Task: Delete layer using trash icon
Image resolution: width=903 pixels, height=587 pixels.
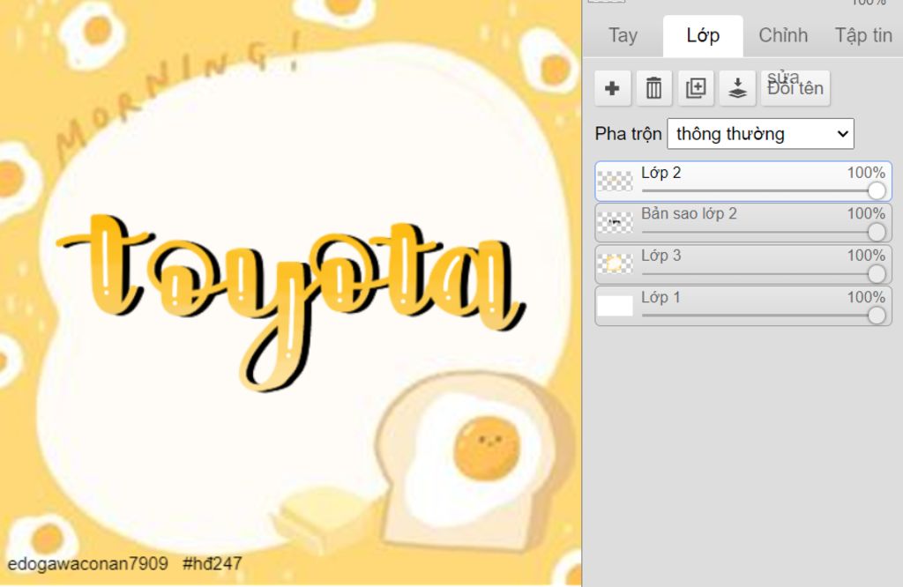Action: click(654, 88)
